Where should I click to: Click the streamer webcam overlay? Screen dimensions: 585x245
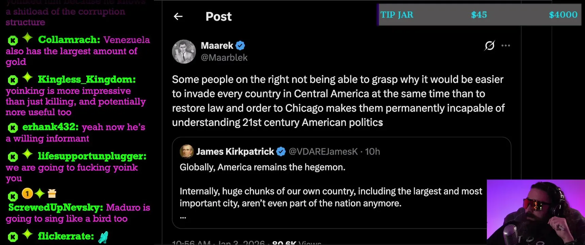click(x=536, y=212)
